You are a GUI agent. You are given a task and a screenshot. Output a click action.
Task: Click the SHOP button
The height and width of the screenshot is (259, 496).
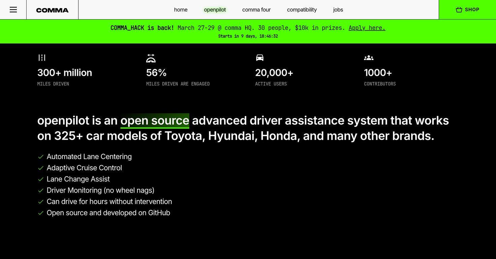tap(467, 10)
